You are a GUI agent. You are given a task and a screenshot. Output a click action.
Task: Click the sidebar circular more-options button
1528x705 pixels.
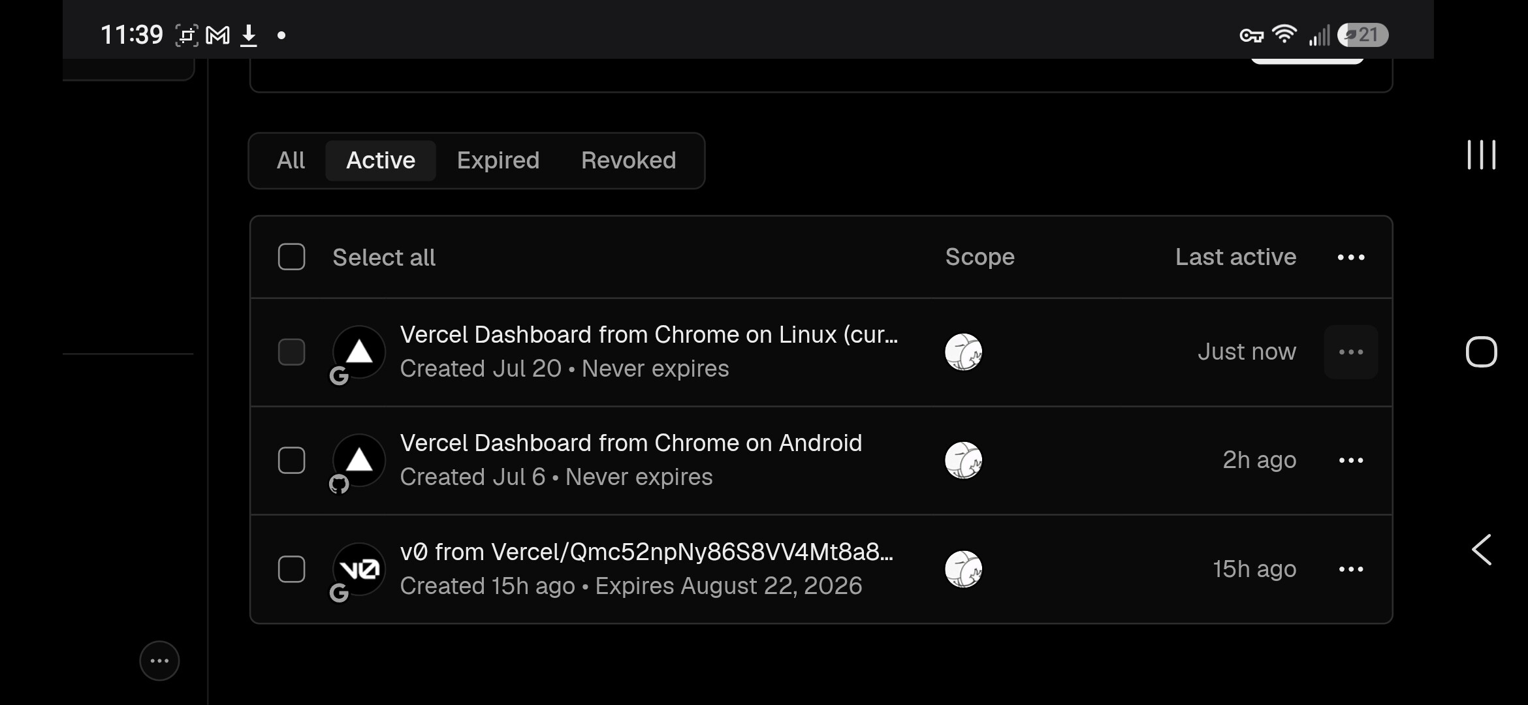tap(159, 661)
